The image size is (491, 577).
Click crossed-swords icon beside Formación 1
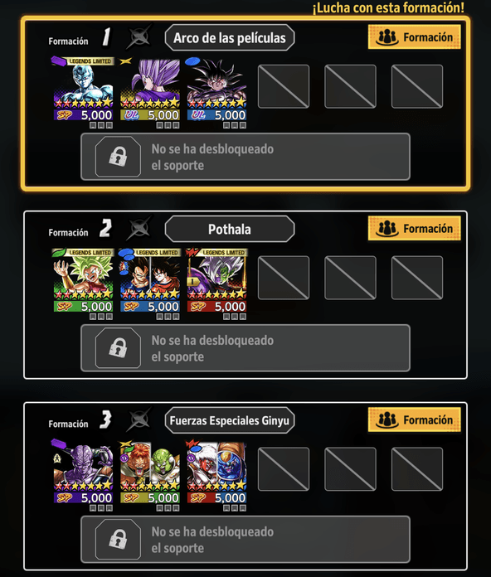(139, 36)
